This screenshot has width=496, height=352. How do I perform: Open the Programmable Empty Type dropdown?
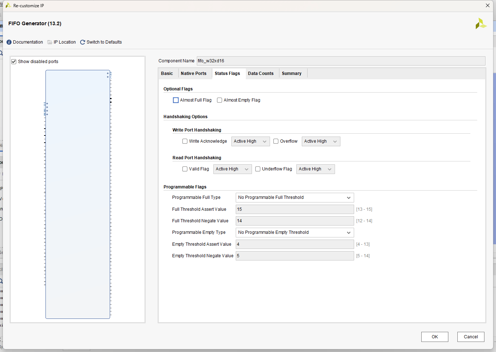tap(295, 232)
